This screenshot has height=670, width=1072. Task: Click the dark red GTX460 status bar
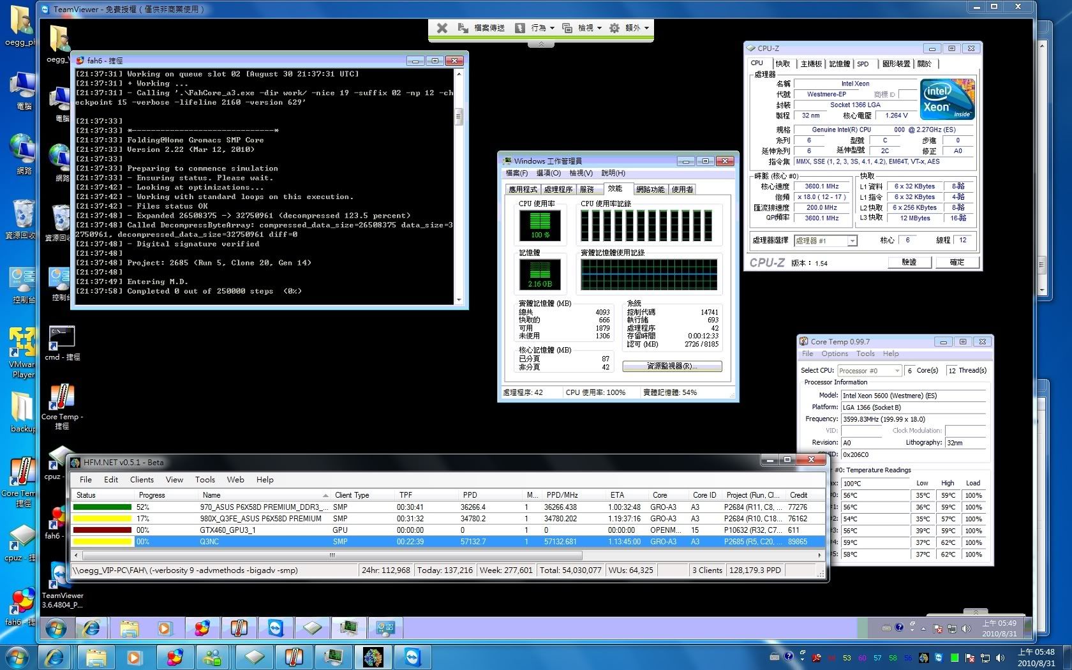coord(103,530)
